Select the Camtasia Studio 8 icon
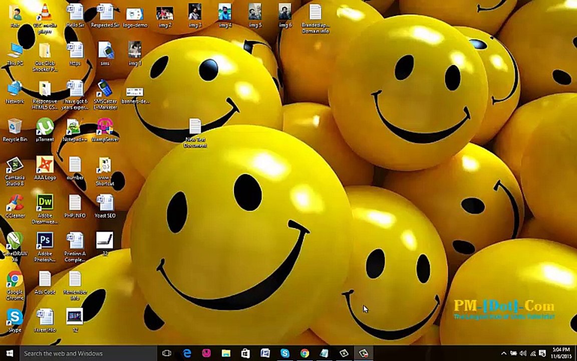This screenshot has width=577, height=361. pos(15,164)
